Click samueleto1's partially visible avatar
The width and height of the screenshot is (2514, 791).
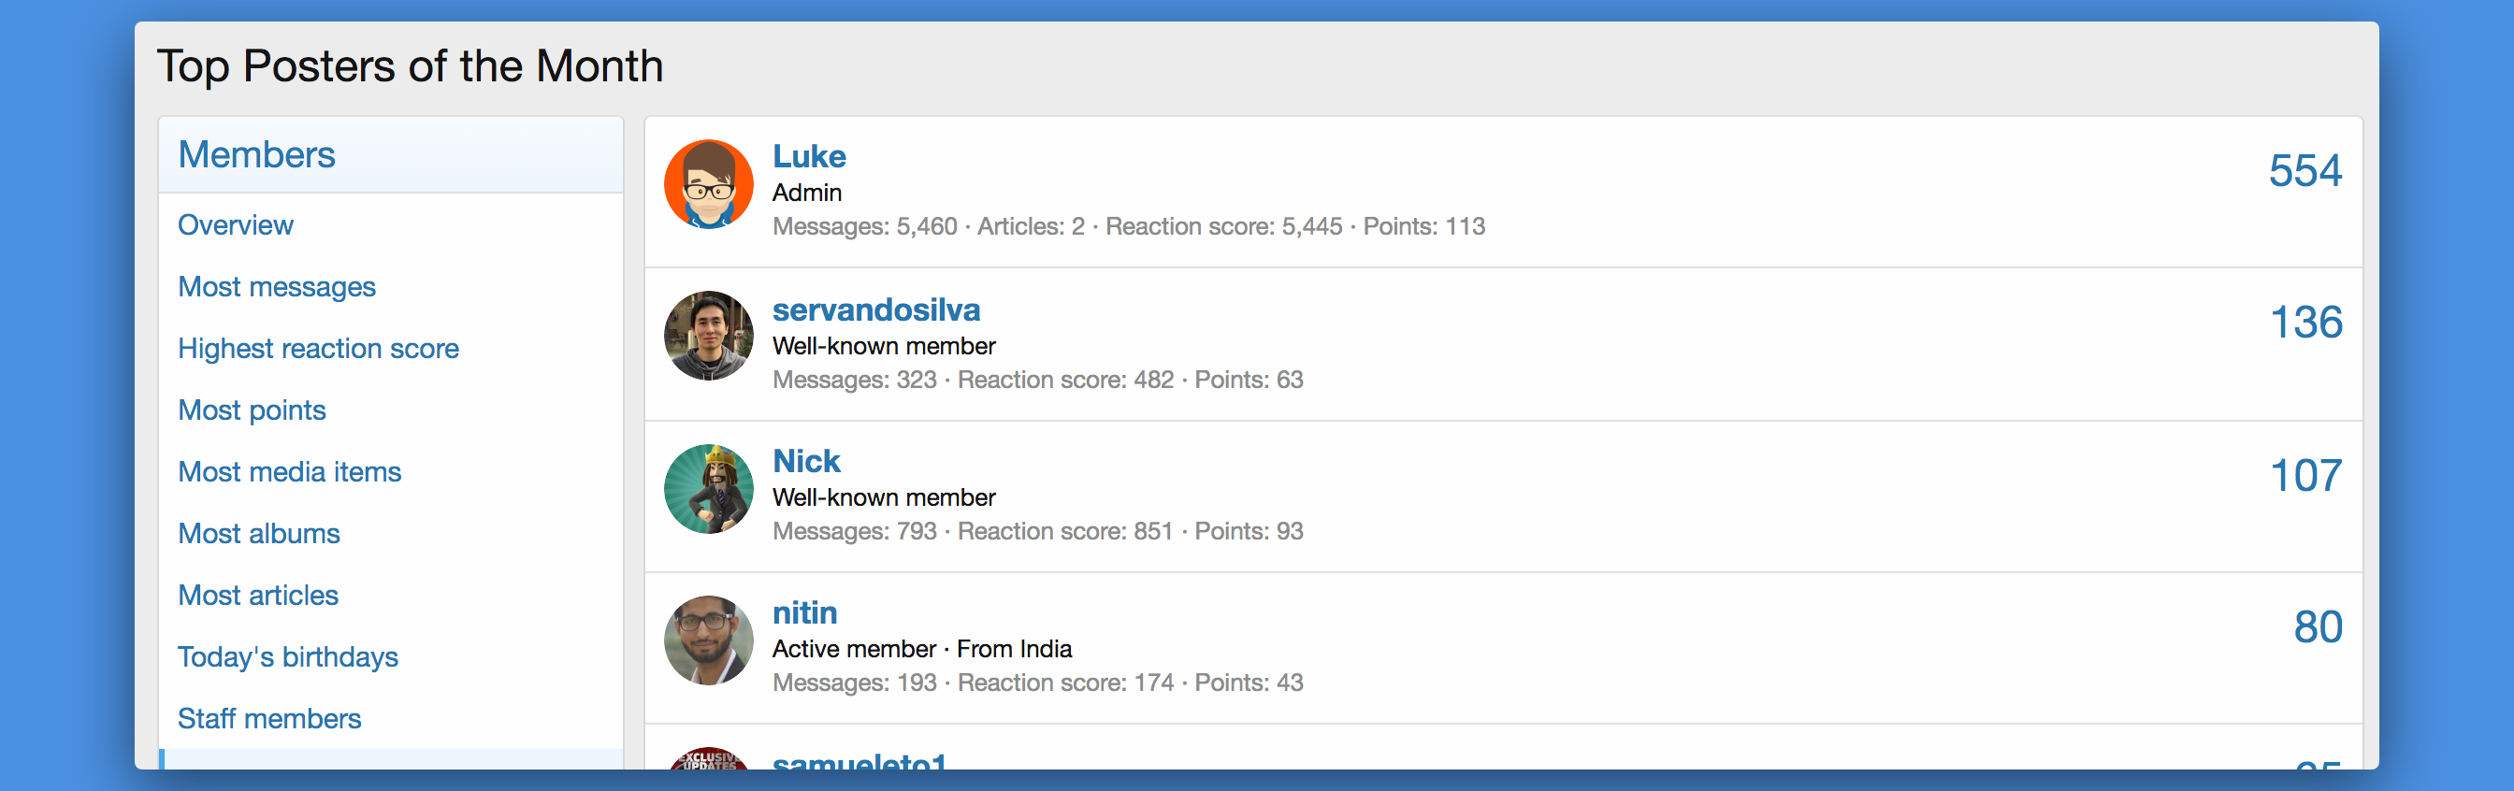point(709,759)
